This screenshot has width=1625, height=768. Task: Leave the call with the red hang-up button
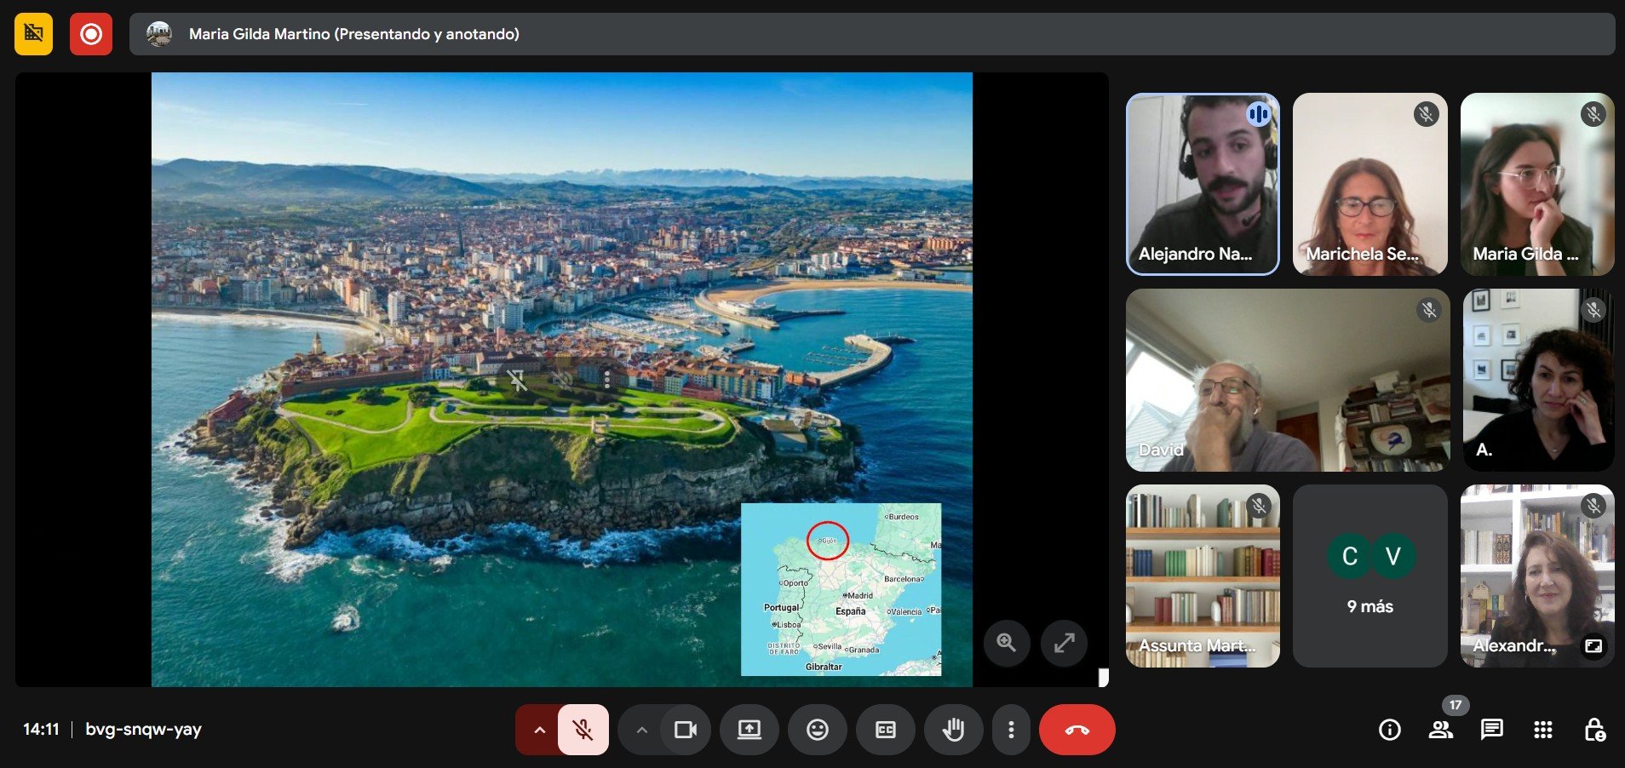pos(1077,730)
